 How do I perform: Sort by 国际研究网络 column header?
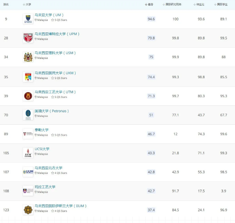[172, 5]
